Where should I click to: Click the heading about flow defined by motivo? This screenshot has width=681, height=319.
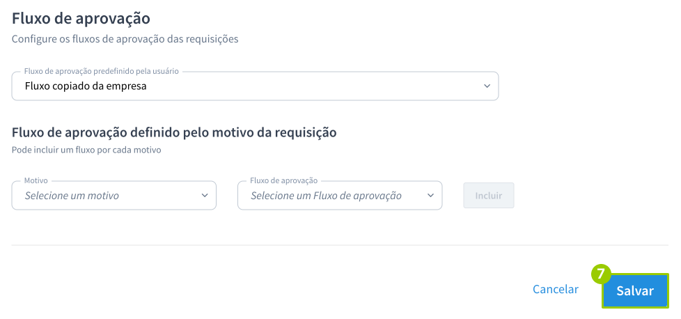(174, 132)
